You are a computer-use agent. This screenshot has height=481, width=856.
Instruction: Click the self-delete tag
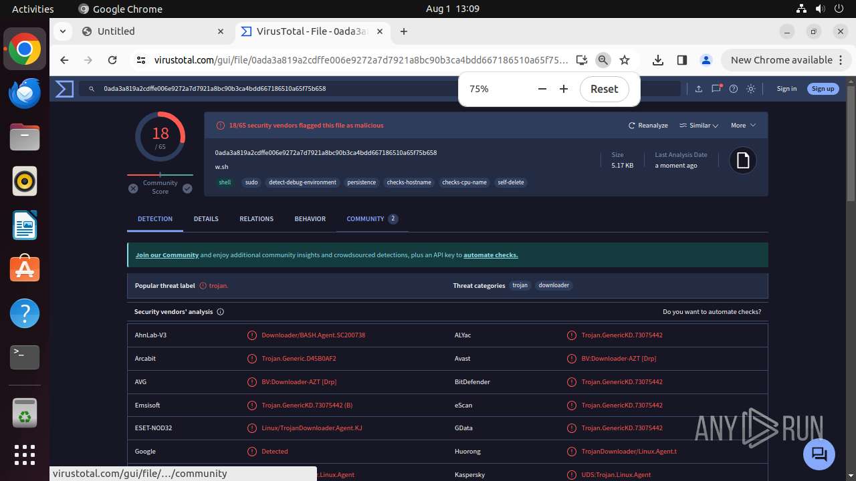pyautogui.click(x=511, y=182)
